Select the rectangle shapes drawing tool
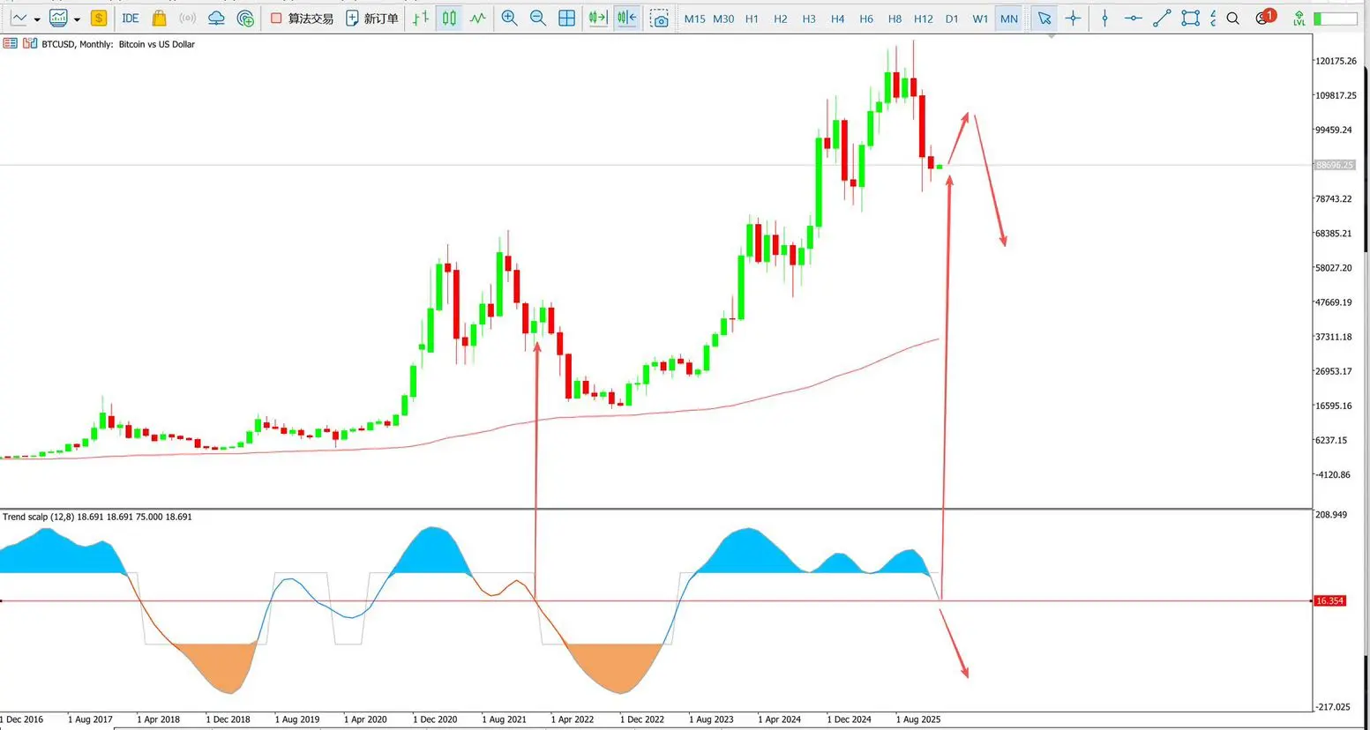Image resolution: width=1370 pixels, height=730 pixels. (x=1190, y=18)
